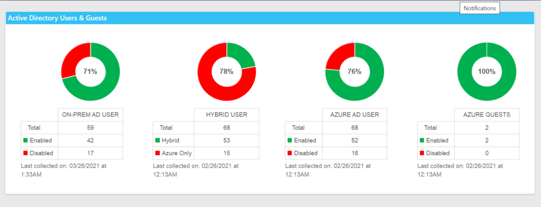Click the Disabled count 16 under Azure AD User
The height and width of the screenshot is (207, 541).
(x=355, y=153)
